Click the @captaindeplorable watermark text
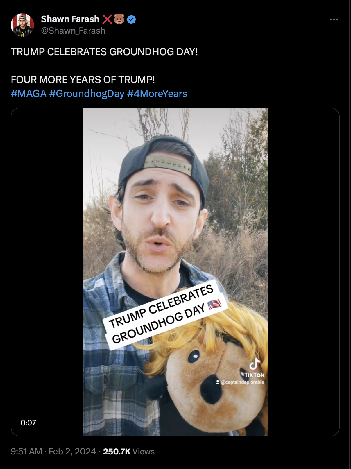Screen dimensions: 351x469 coord(242,382)
